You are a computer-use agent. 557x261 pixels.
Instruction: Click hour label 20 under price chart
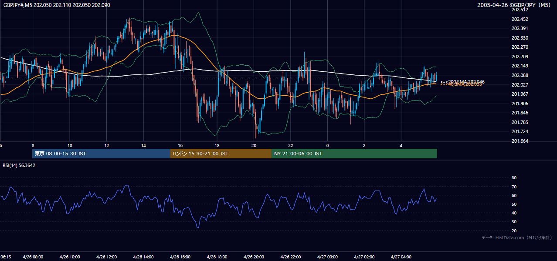pos(254,145)
